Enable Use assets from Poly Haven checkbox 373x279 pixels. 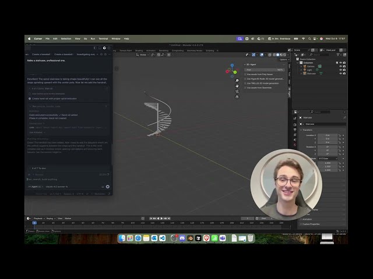[245, 74]
